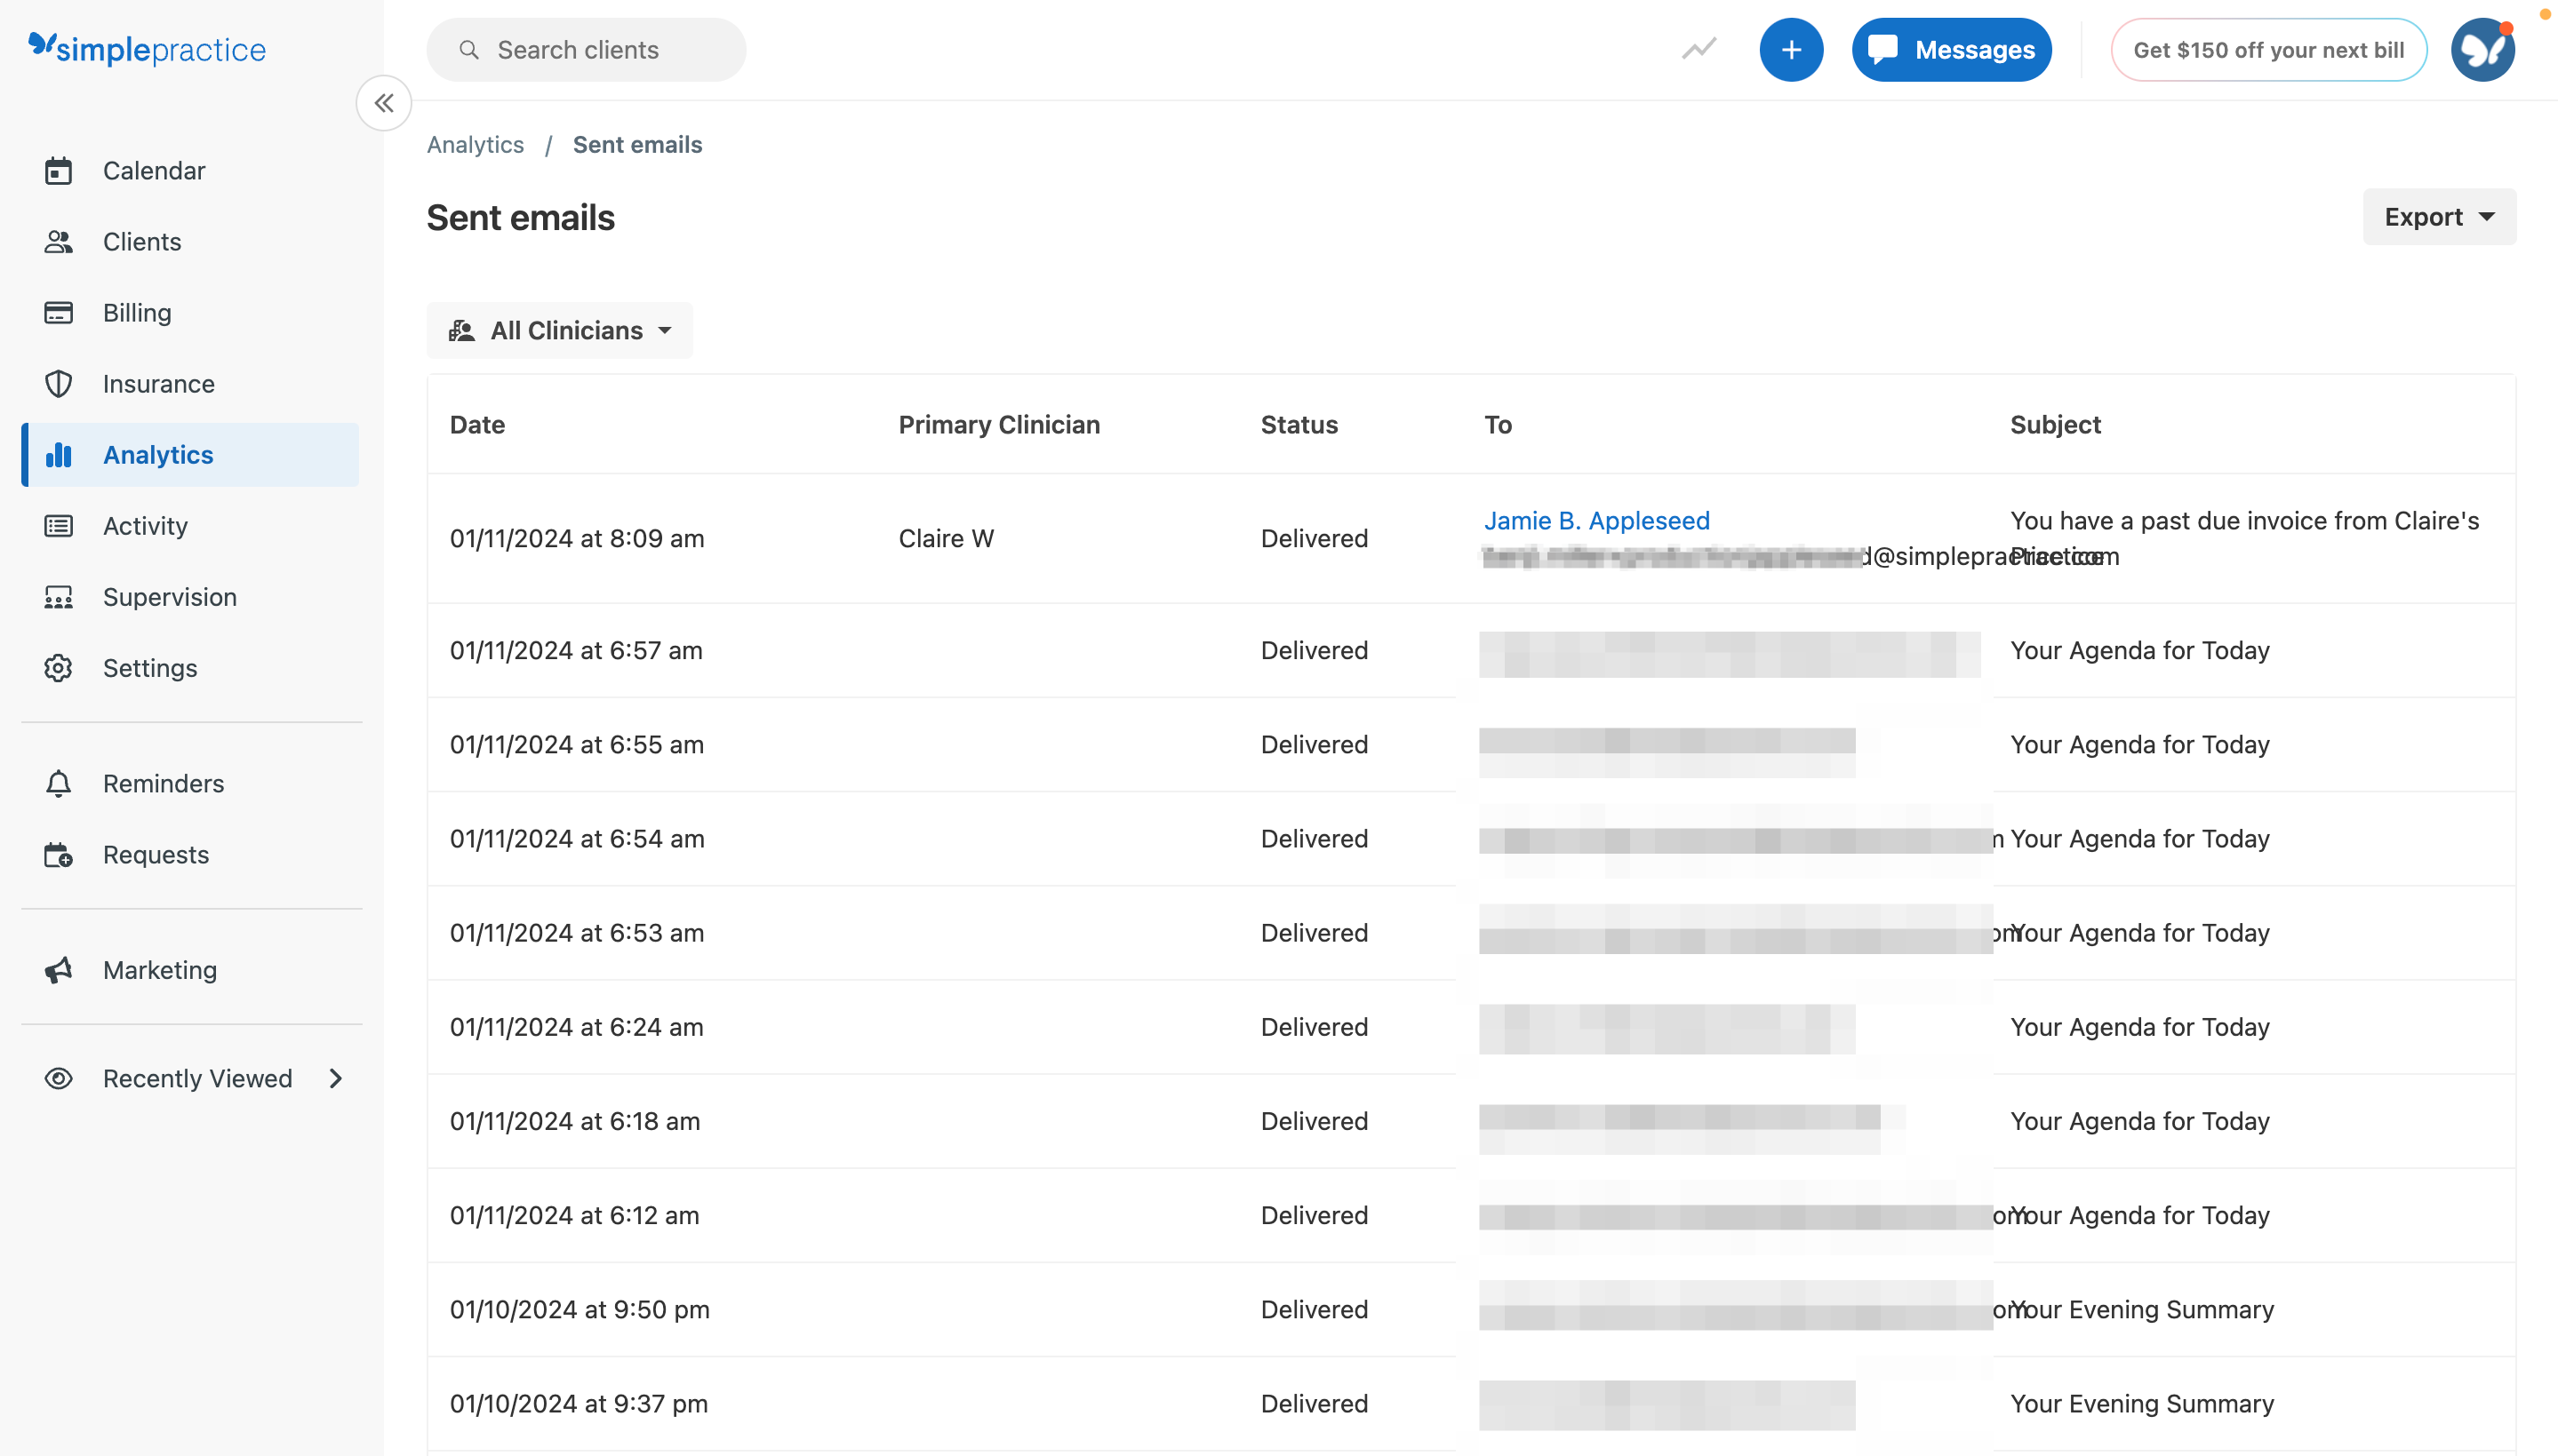Go to Billing in the sidebar

(x=190, y=313)
